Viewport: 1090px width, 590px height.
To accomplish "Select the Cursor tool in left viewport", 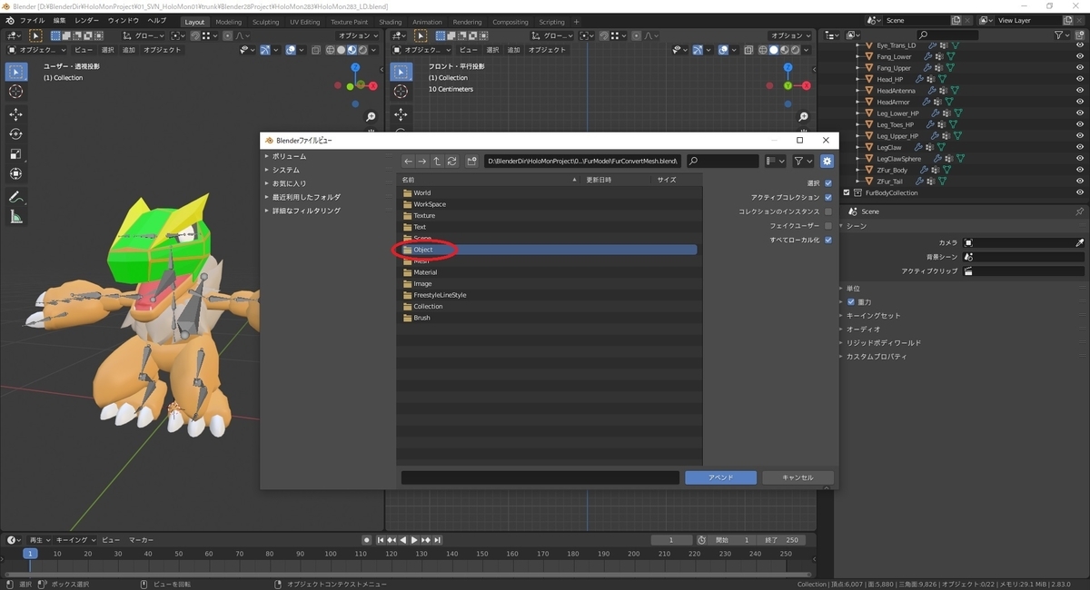I will pos(15,92).
